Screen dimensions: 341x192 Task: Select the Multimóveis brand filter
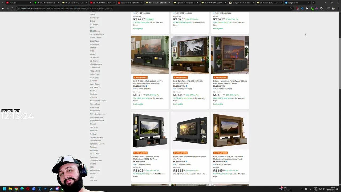coord(95,111)
